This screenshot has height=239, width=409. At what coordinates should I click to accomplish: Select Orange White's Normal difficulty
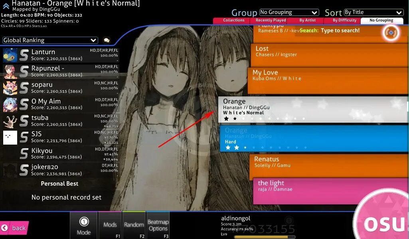pos(313,110)
